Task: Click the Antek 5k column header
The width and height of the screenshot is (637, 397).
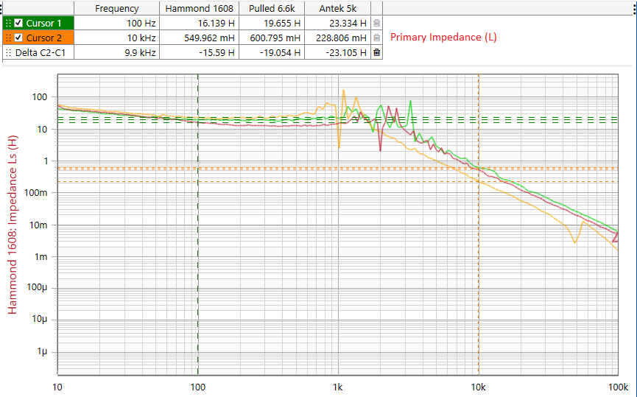Action: (x=337, y=8)
